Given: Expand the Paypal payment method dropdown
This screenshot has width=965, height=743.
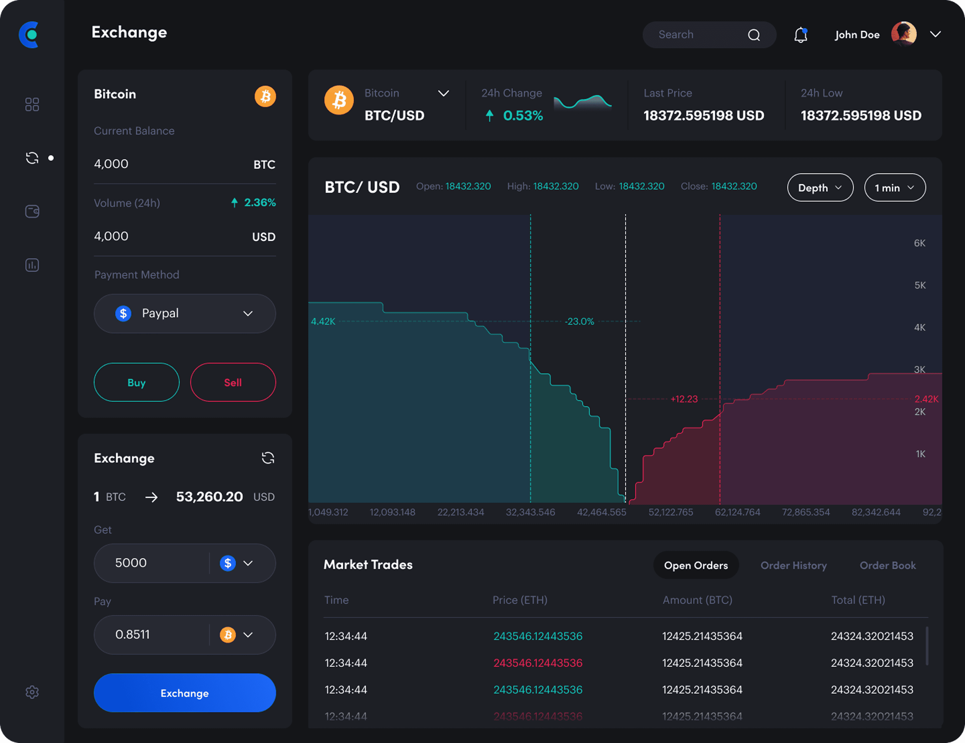Looking at the screenshot, I should coord(185,313).
